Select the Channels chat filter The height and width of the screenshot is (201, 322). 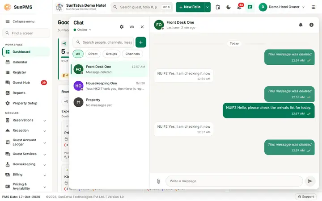point(132,54)
